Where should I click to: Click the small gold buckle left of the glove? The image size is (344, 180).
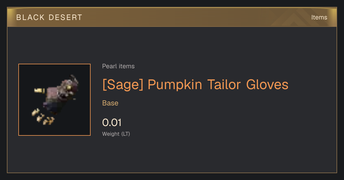coord(39,90)
